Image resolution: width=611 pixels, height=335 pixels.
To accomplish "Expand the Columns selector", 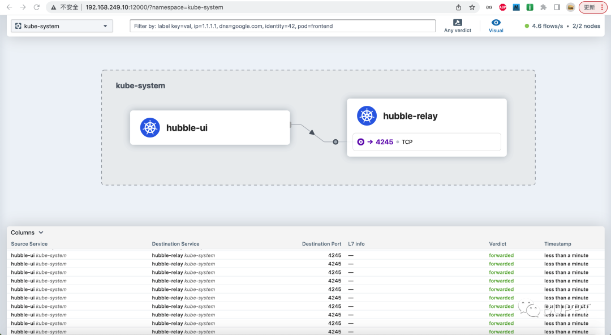I will coord(27,233).
